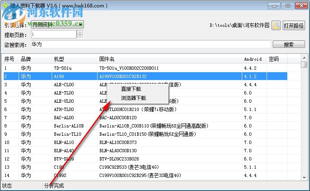Select firmware Berlin-TL10_C01B150 row
Image resolution: width=310 pixels, height=191 pixels.
(145, 134)
